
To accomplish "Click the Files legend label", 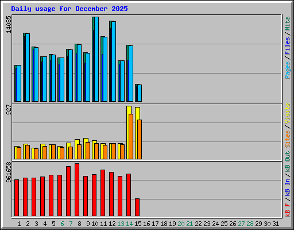I will [x=288, y=45].
